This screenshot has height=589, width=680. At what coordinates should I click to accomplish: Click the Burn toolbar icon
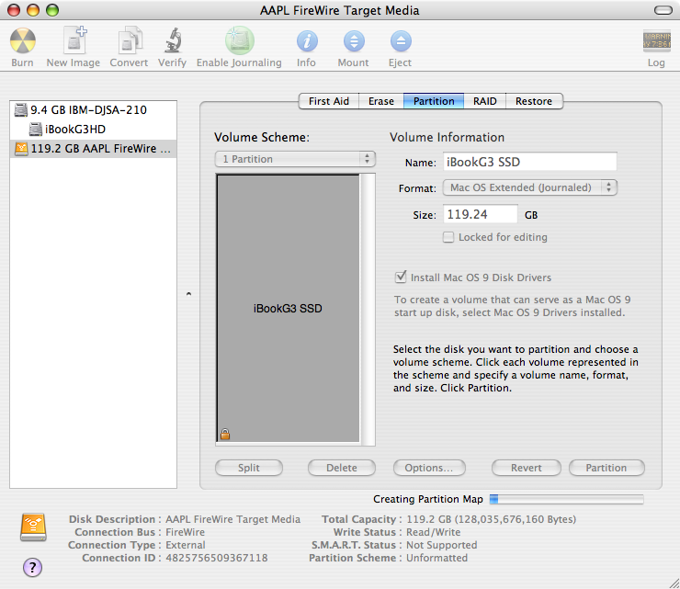[23, 40]
